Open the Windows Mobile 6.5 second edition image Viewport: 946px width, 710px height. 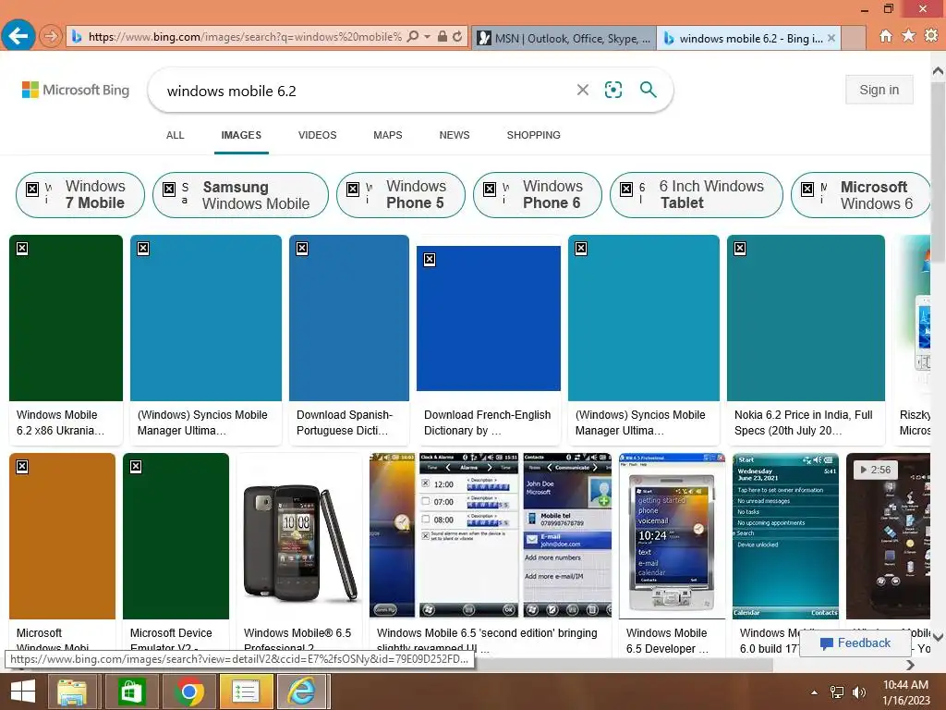(x=491, y=536)
